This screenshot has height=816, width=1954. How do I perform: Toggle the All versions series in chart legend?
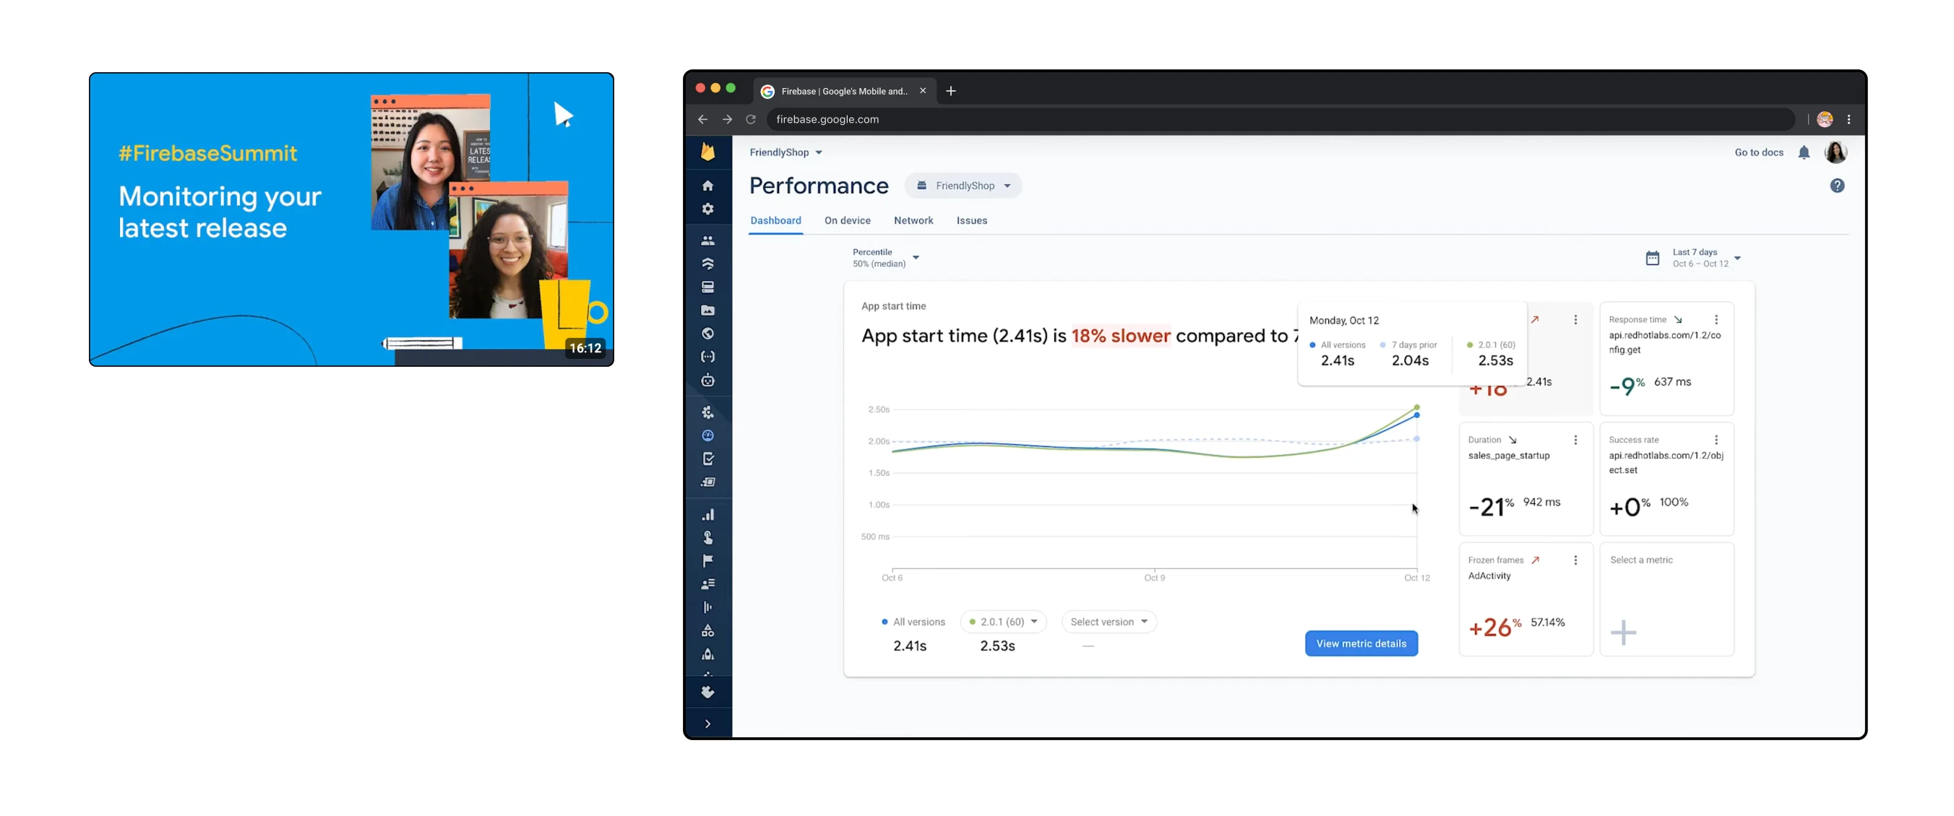click(913, 621)
